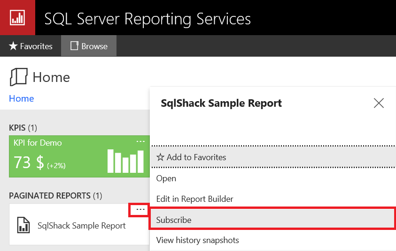The width and height of the screenshot is (396, 251).
Task: Click the folder icon beside Home heading
Action: click(x=18, y=77)
